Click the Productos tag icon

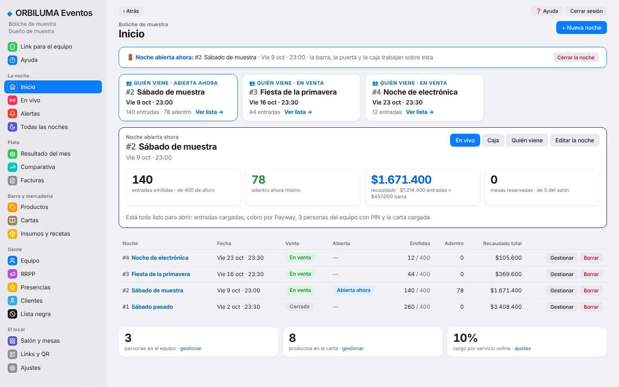12,207
